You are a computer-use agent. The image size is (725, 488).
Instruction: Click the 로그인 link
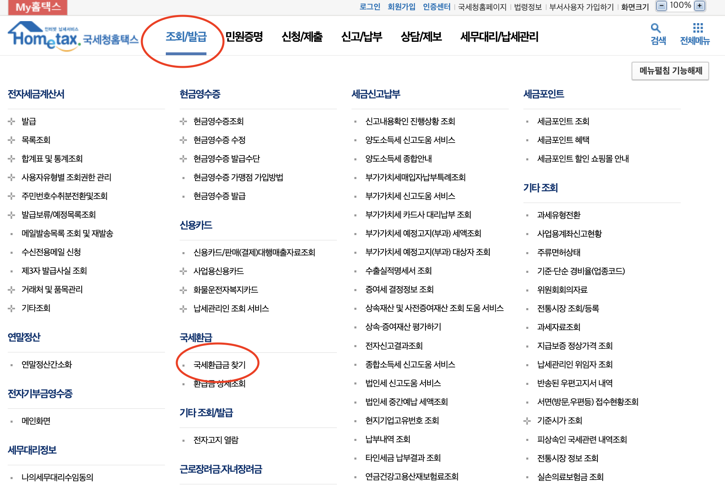click(369, 6)
